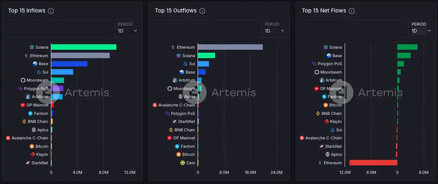Click the Polygon PoS label in Net Flows
The height and width of the screenshot is (184, 438).
[330, 64]
